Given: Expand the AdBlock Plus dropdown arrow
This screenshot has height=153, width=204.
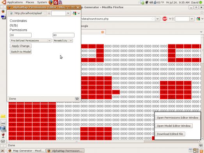Looking at the screenshot, I should point(170,19).
